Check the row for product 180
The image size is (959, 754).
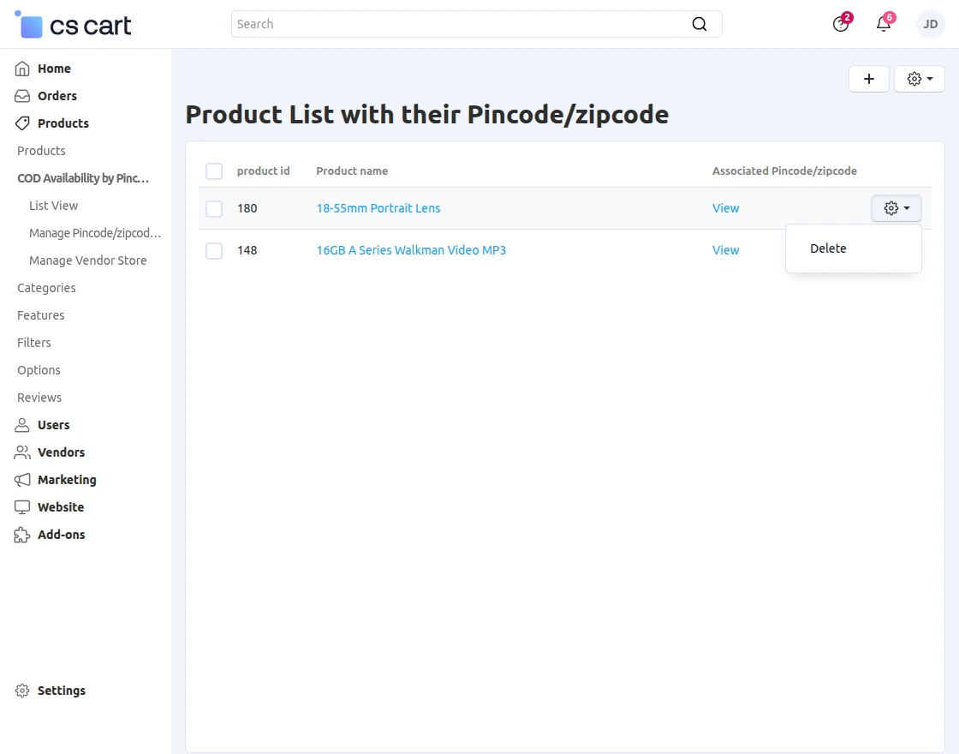pos(213,208)
